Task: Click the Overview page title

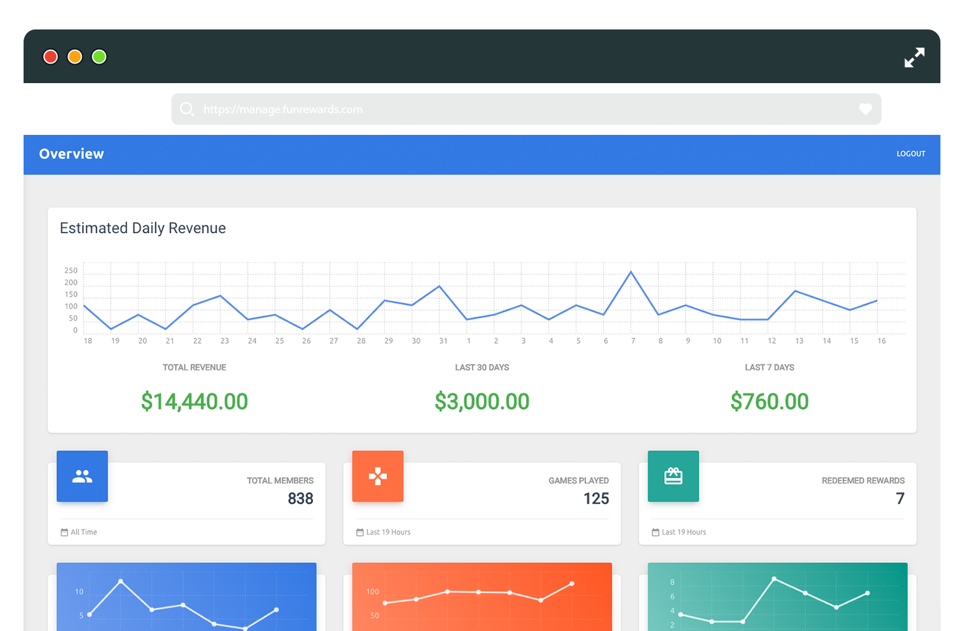Action: [71, 154]
